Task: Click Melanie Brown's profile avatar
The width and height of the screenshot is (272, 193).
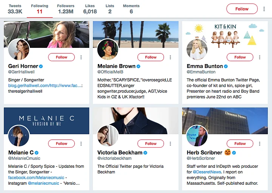Action: coord(108,49)
